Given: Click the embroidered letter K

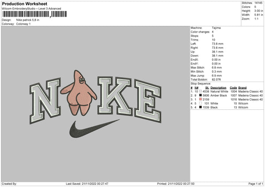Looking at the screenshot, I should pyautogui.click(x=115, y=96).
